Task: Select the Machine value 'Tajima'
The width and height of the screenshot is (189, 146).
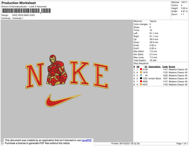Action: [x=153, y=21]
